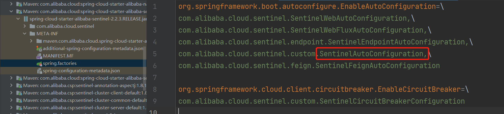
Task: Click SentinelCircuitBreakerConfiguration on line 9
Action: point(392,101)
